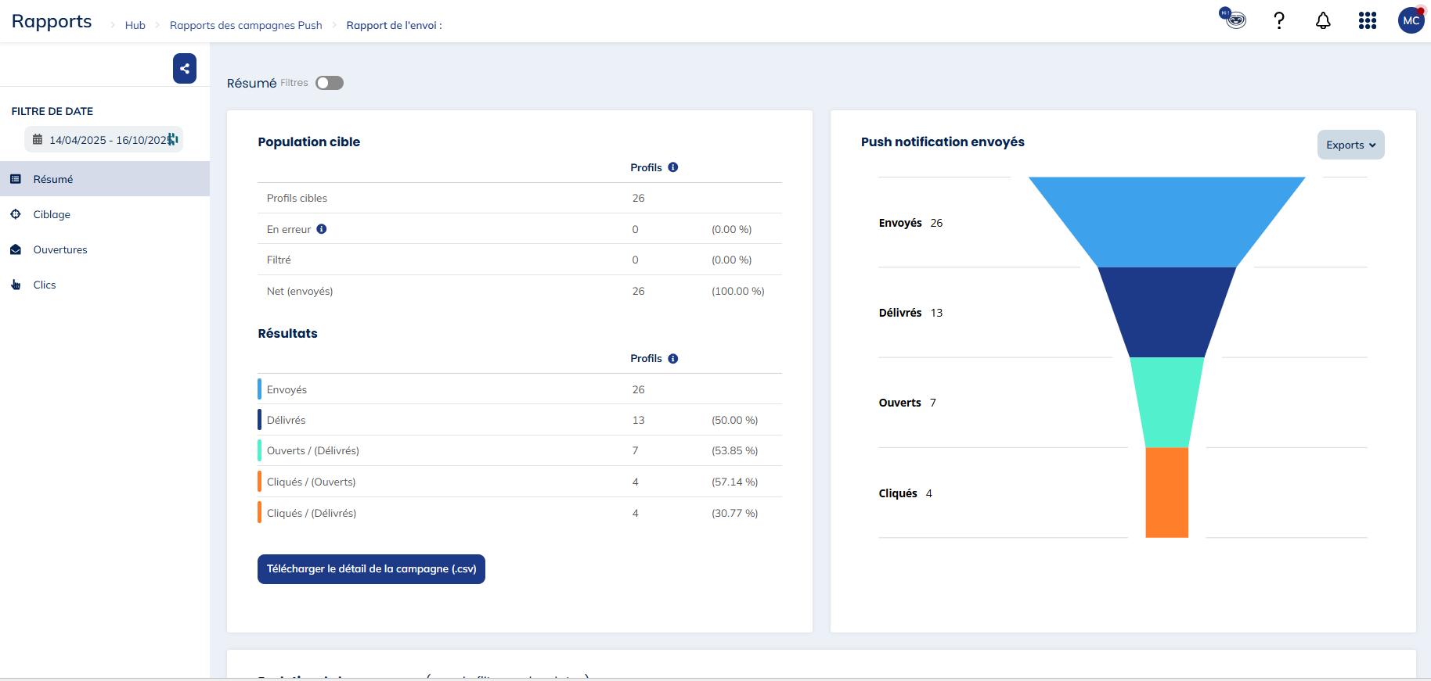Image resolution: width=1431 pixels, height=681 pixels.
Task: Select the Résumé sidebar item
Action: point(53,179)
